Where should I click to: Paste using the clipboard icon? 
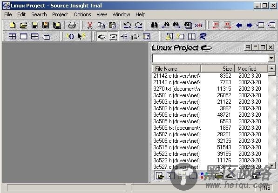(x=112, y=25)
